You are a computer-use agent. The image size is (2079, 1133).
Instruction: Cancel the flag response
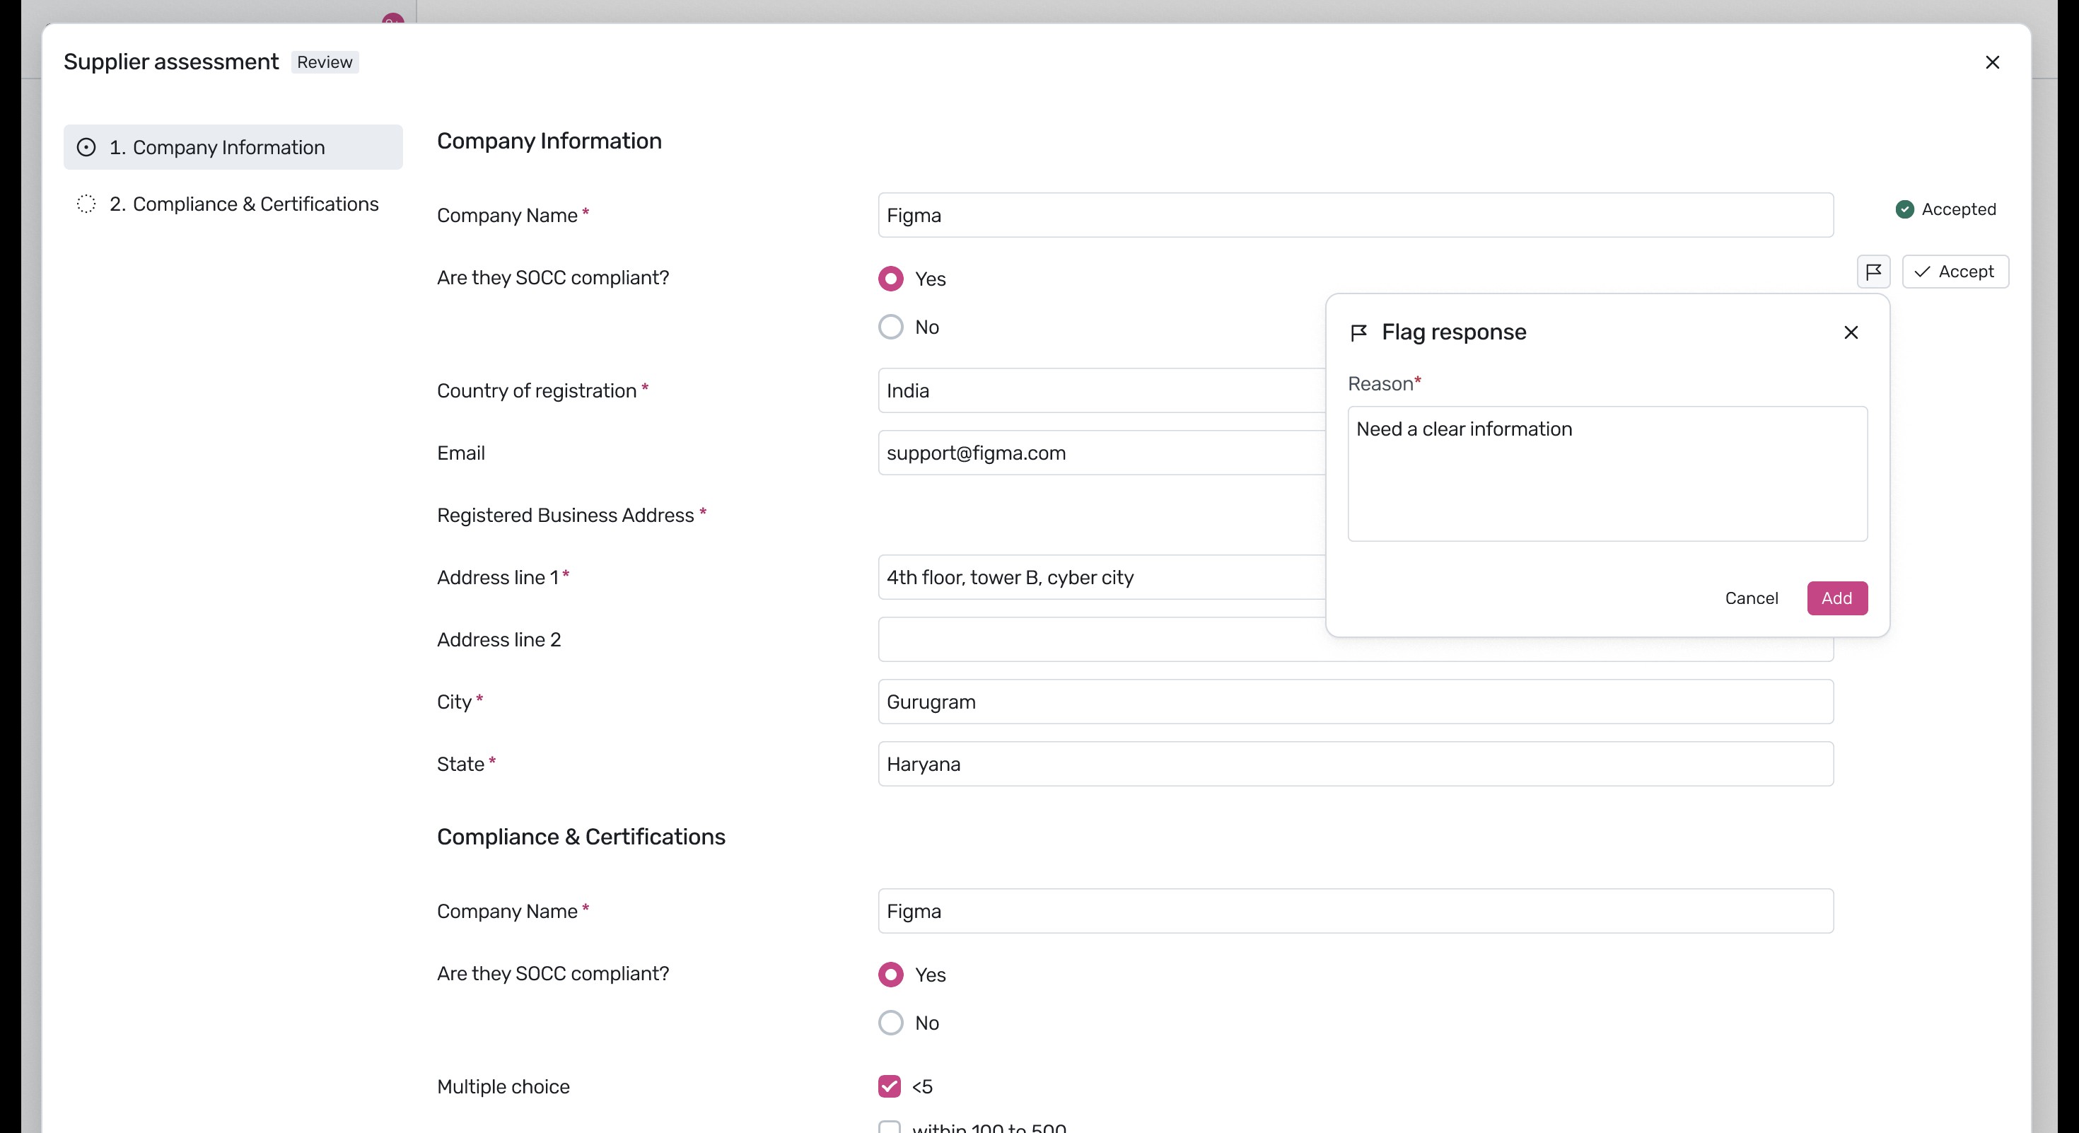(1752, 598)
